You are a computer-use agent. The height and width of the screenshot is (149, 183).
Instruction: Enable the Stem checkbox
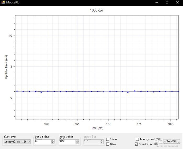click(x=108, y=144)
